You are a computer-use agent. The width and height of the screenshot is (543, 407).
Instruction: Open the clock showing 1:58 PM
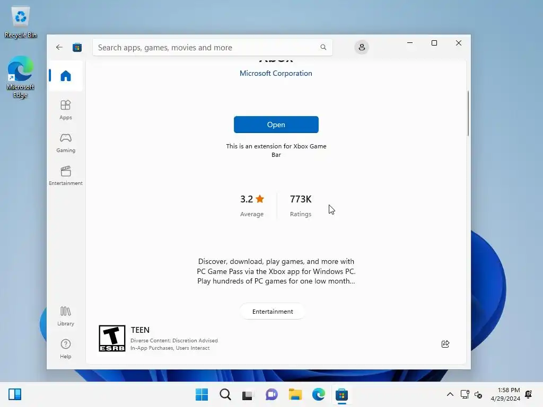(505, 394)
